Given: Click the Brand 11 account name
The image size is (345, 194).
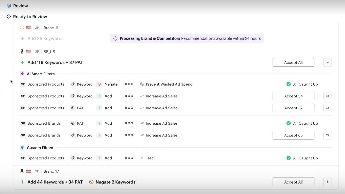Looking at the screenshot, I should point(51,28).
